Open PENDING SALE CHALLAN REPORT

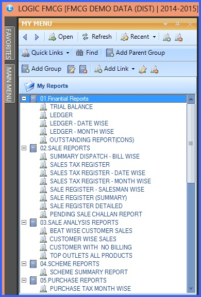[96, 214]
